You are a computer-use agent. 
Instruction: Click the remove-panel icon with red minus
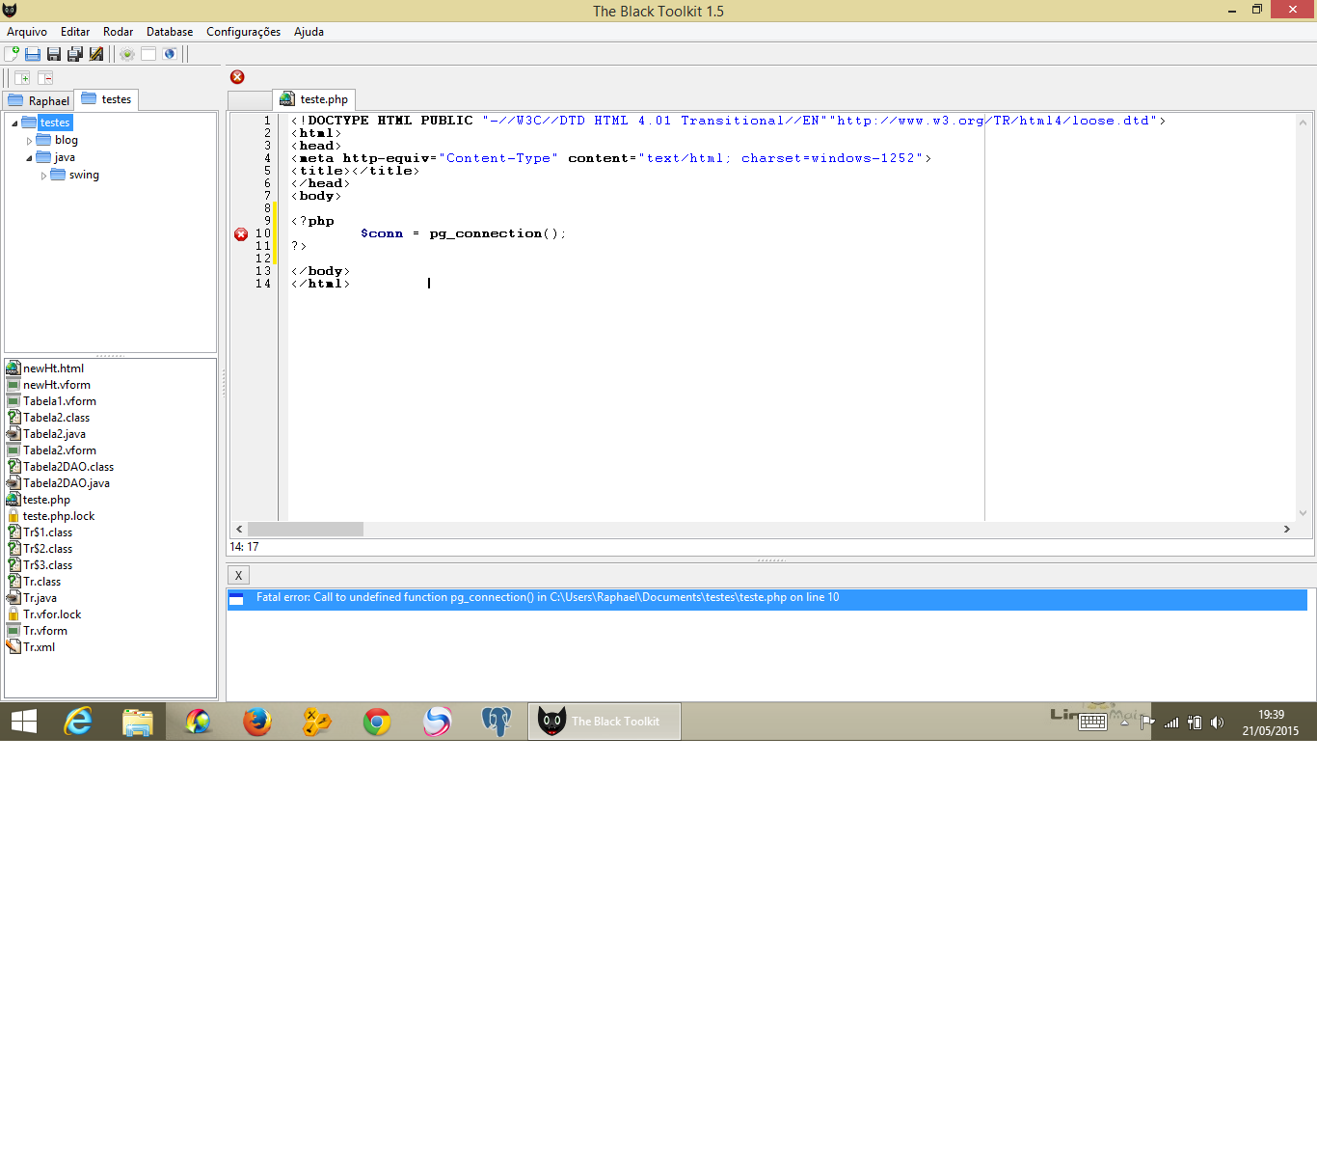click(44, 78)
